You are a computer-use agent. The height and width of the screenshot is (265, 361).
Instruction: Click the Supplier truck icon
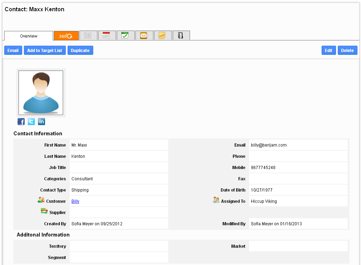coord(44,211)
